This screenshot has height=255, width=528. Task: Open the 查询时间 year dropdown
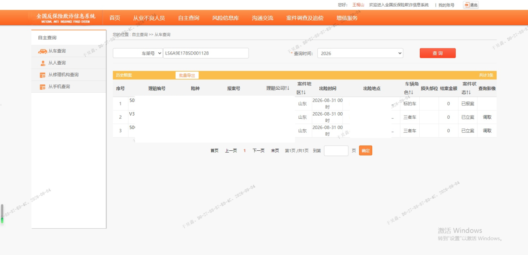360,53
